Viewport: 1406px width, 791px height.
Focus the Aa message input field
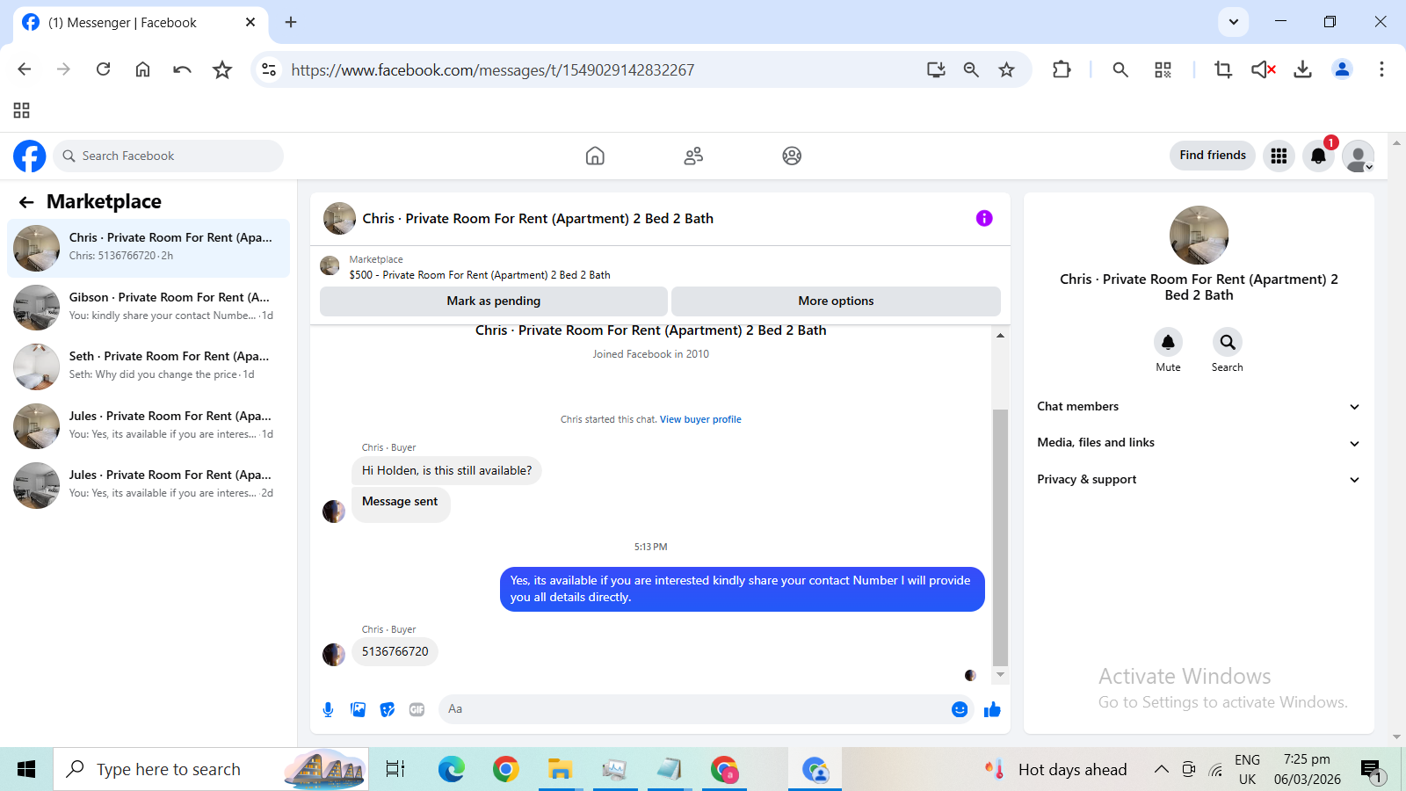694,709
